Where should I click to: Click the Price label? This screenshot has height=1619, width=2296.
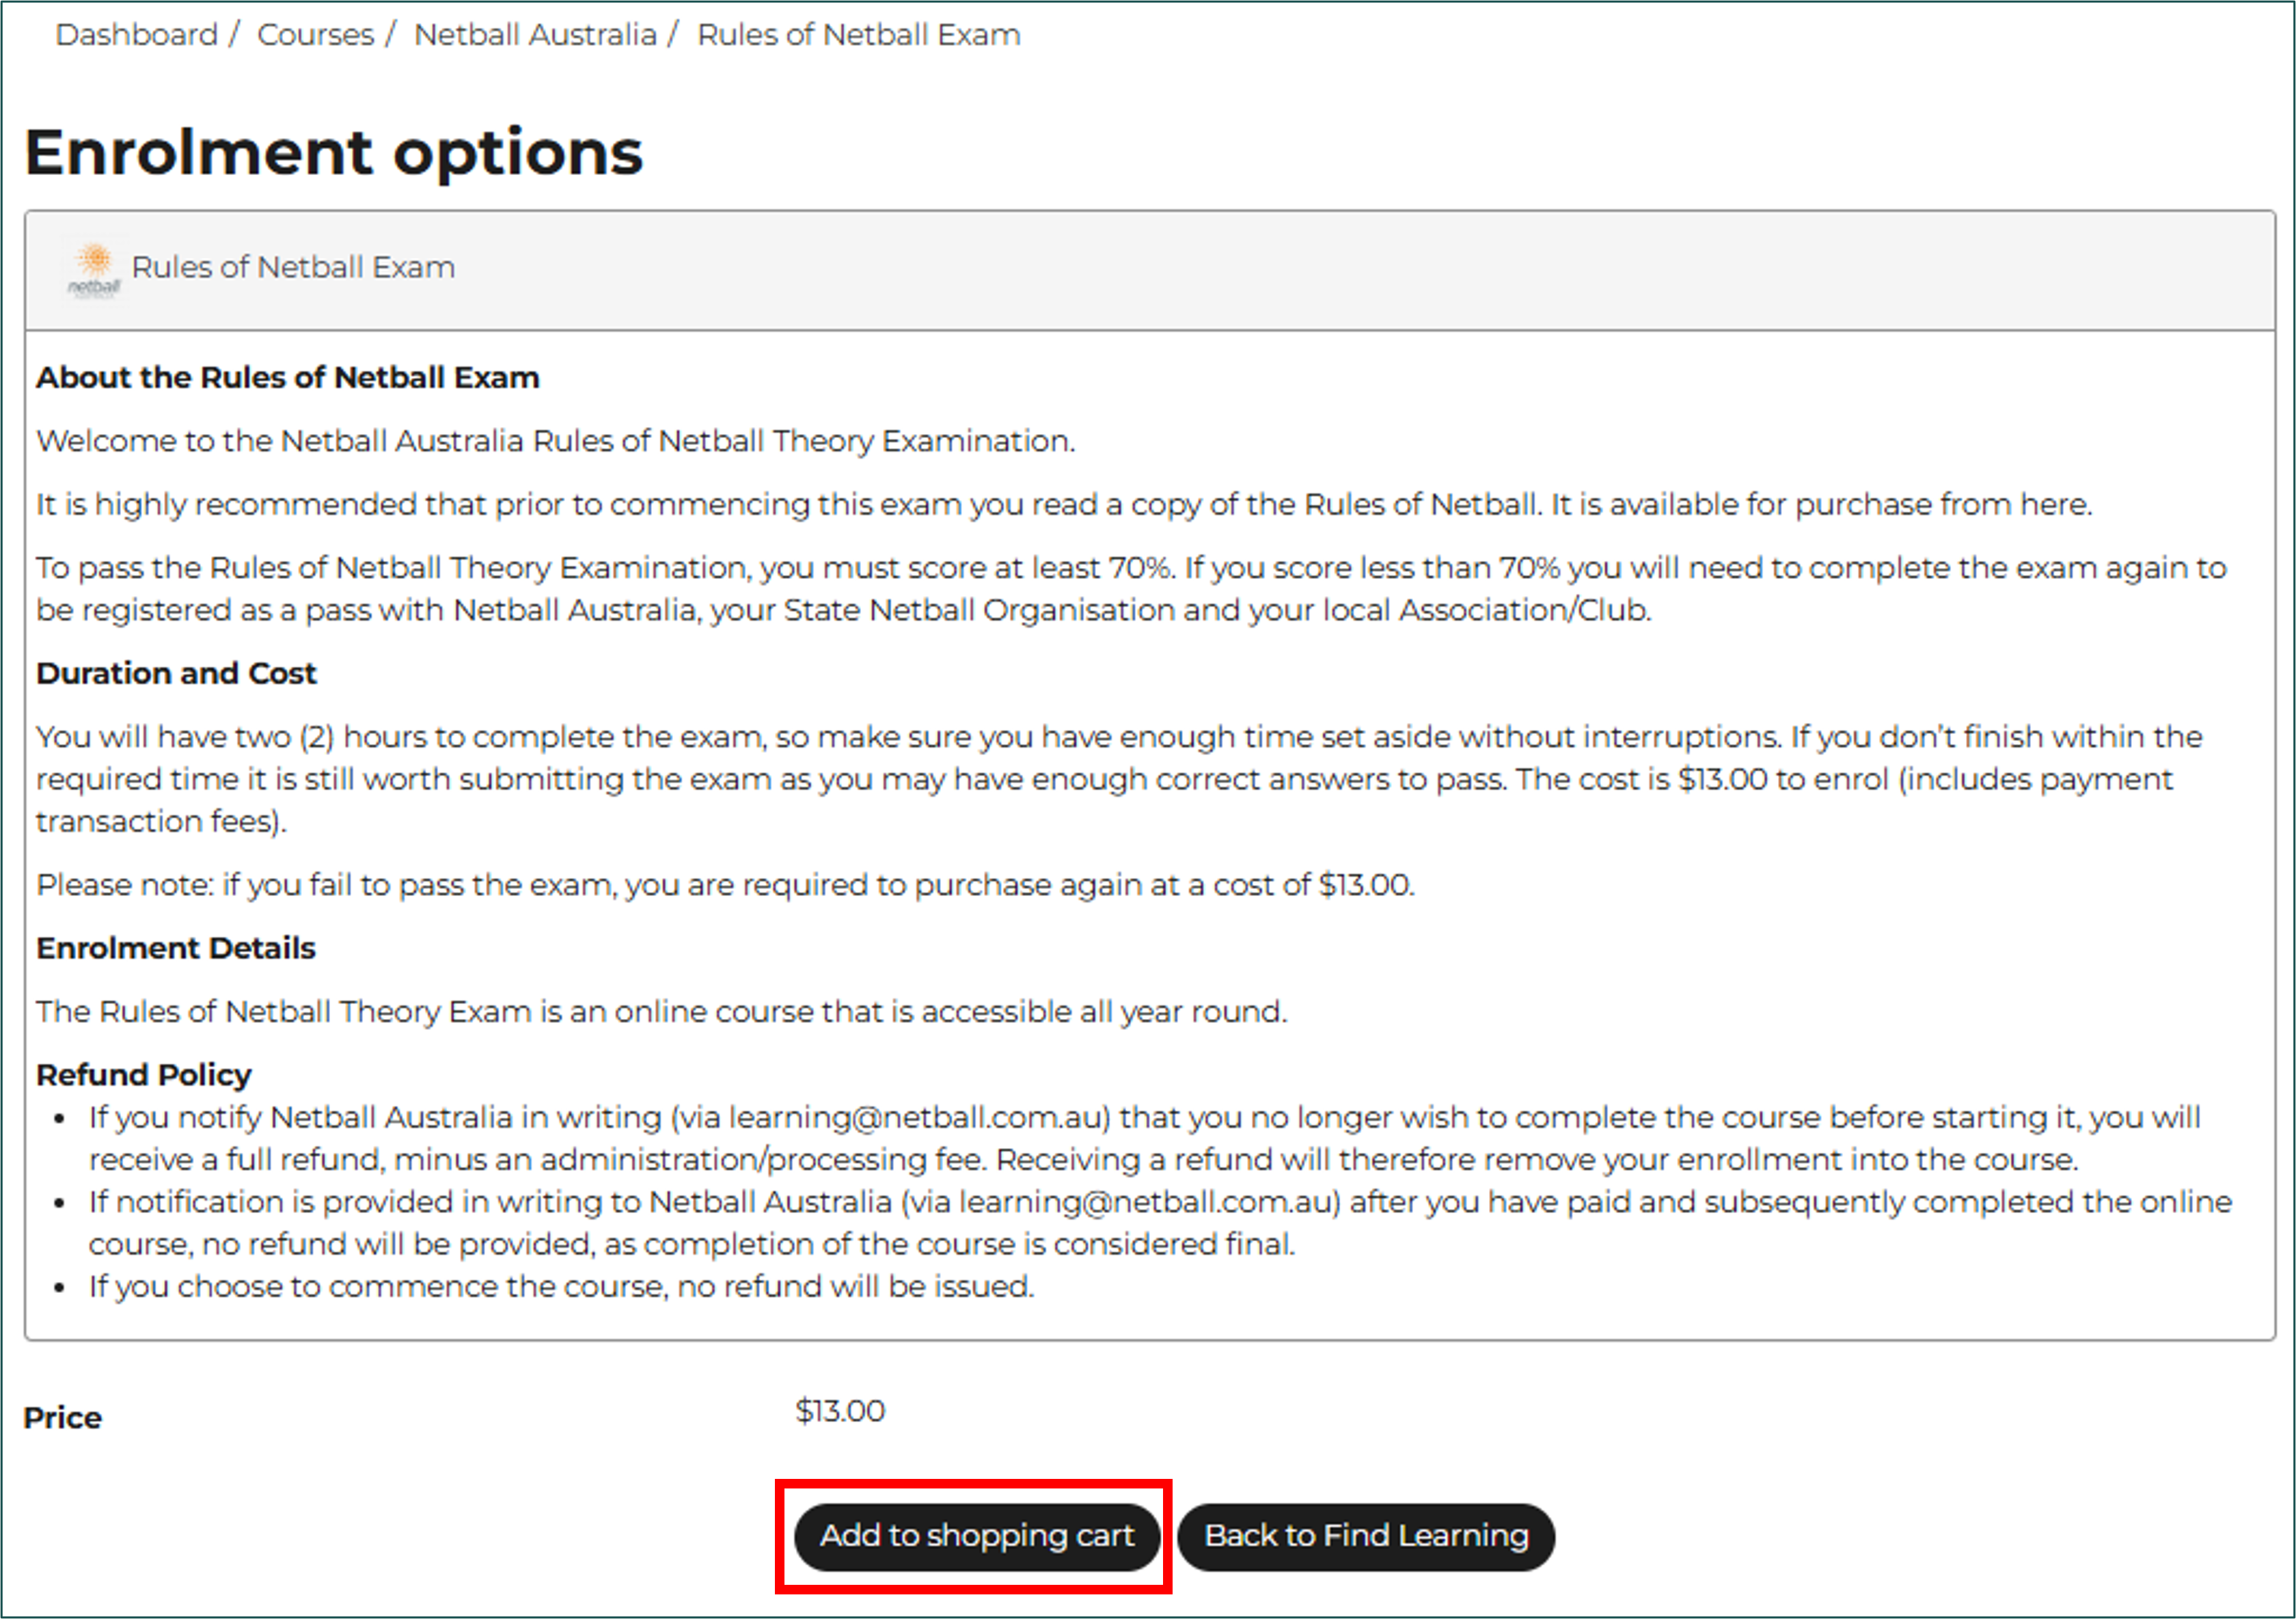[x=63, y=1417]
